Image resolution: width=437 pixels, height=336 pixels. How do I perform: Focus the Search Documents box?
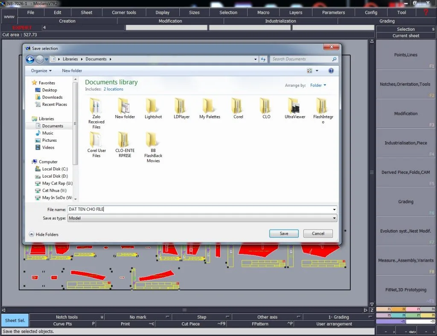301,59
